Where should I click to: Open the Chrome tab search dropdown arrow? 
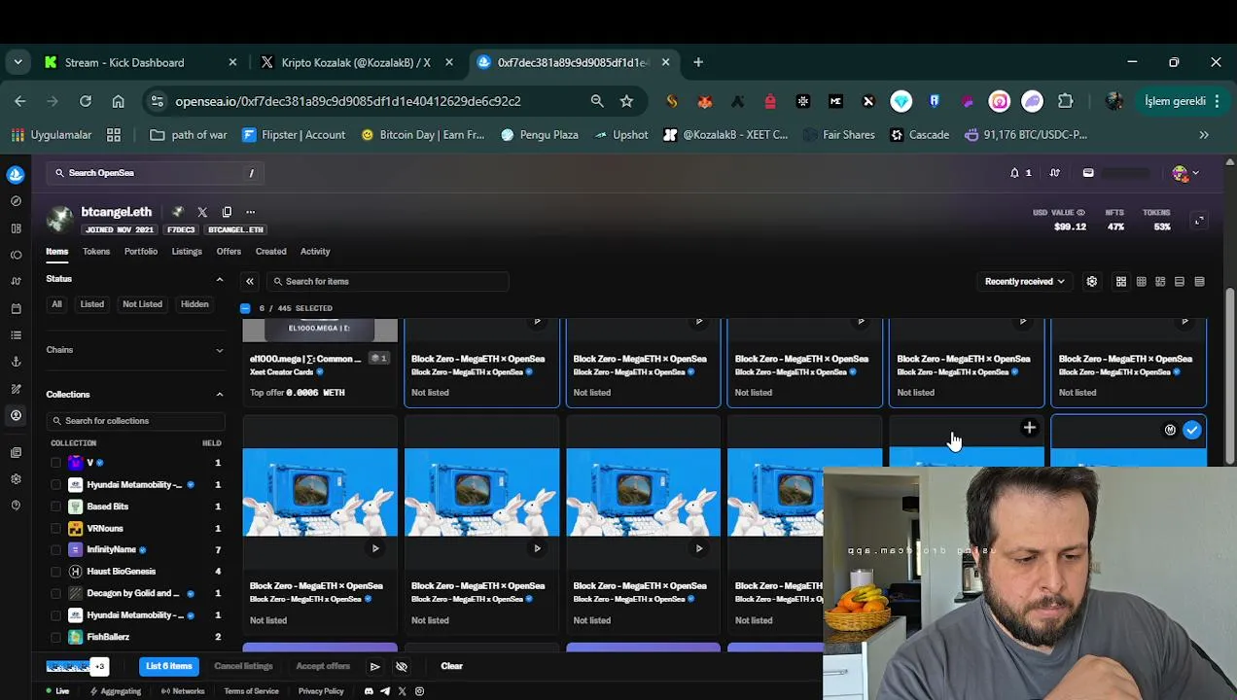(18, 62)
